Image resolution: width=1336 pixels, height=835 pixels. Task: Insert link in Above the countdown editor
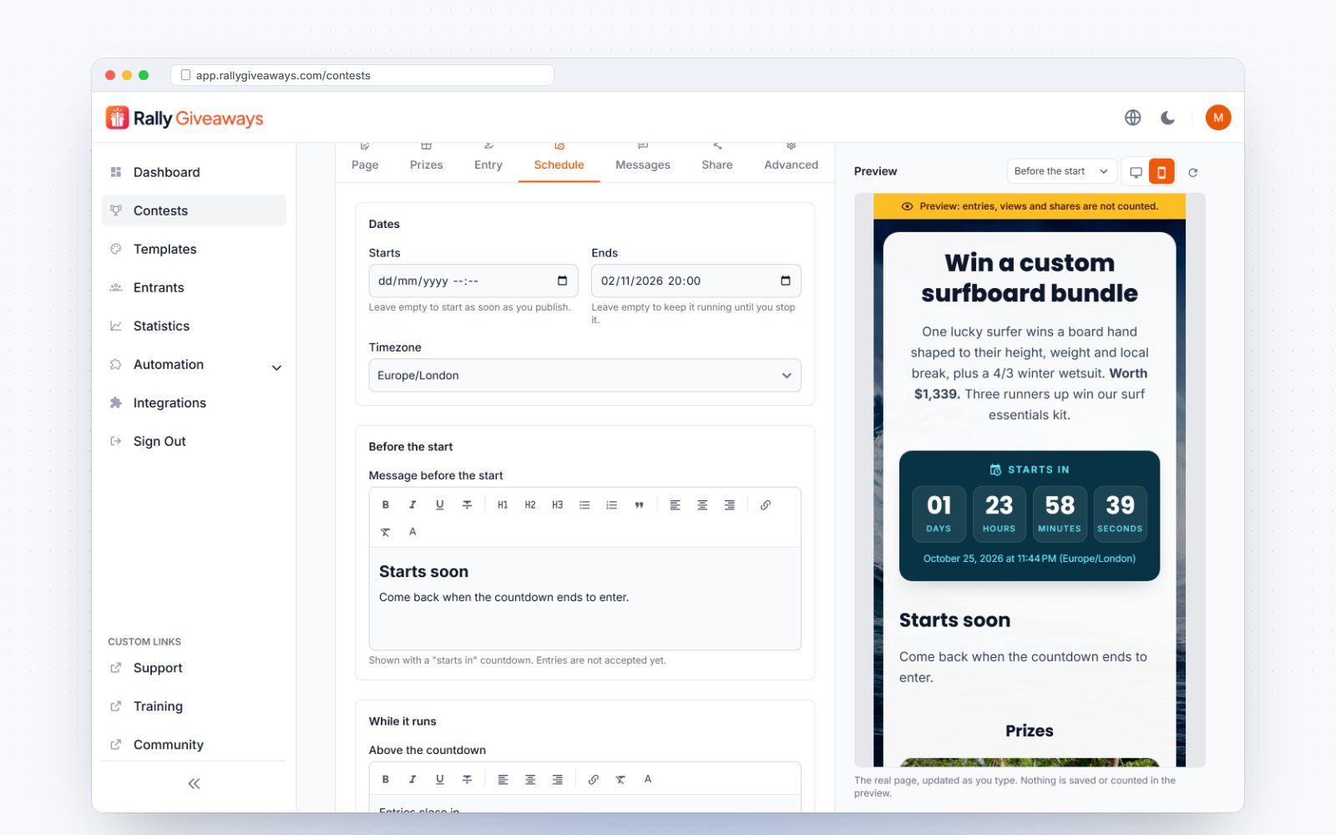pos(594,779)
